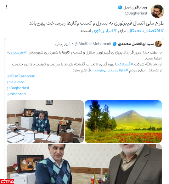Open the quoted author name سیدابوالفضل محمدی
The width and height of the screenshot is (169, 184).
136,44
